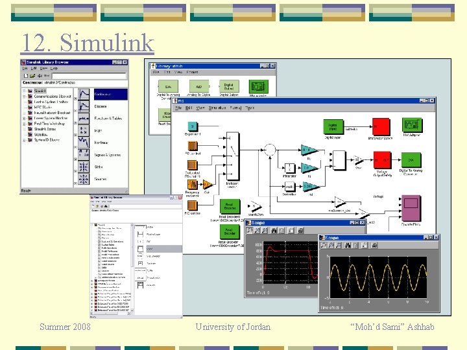Image resolution: width=467 pixels, height=350 pixels.
Task: Select the Kd gain block
Action: click(310, 187)
